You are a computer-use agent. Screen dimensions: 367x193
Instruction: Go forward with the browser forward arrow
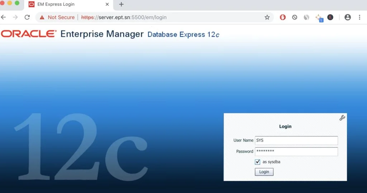click(x=15, y=17)
